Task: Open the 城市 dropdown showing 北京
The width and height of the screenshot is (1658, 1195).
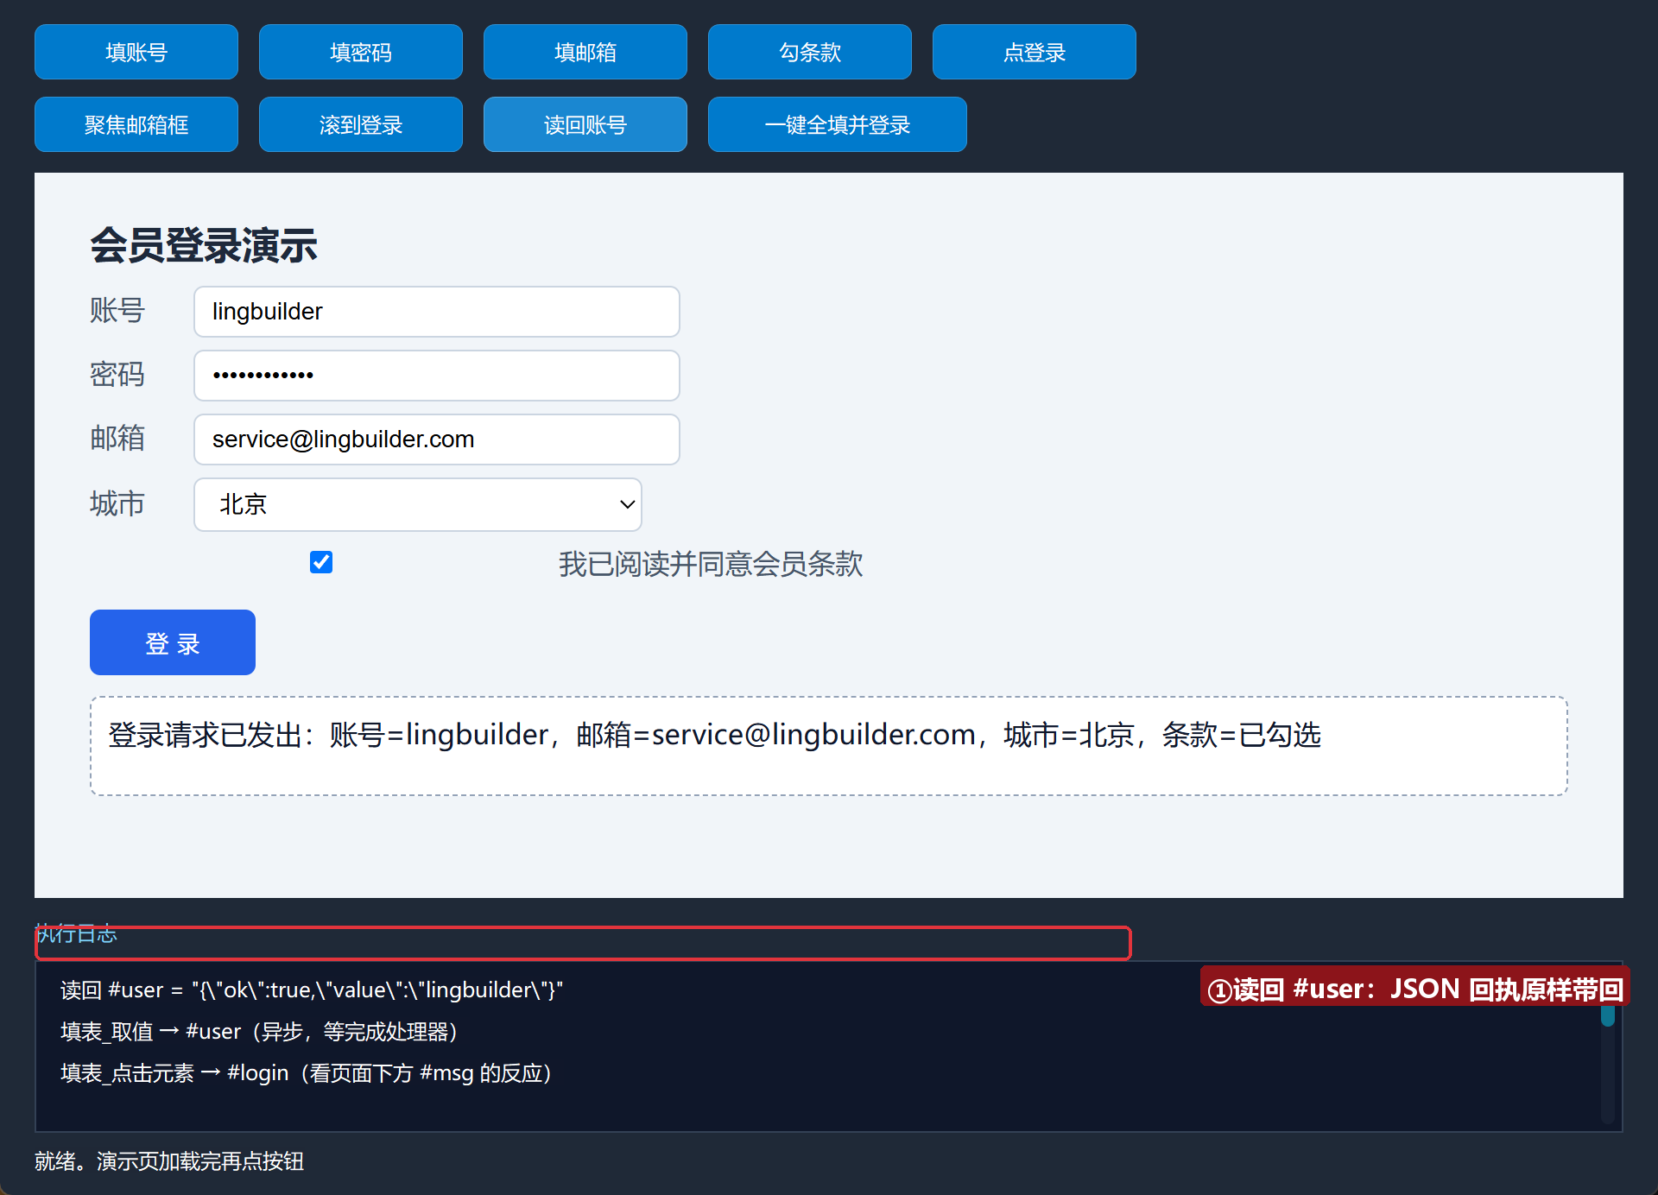Action: tap(418, 504)
